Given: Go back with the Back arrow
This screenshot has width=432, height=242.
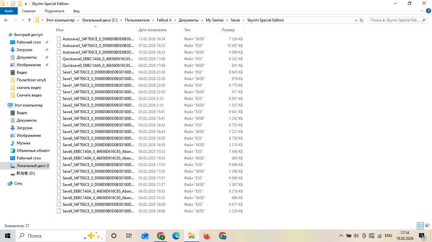Looking at the screenshot, I should [6, 20].
